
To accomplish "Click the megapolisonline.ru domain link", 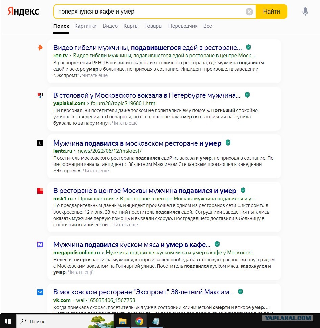I will point(77,253).
